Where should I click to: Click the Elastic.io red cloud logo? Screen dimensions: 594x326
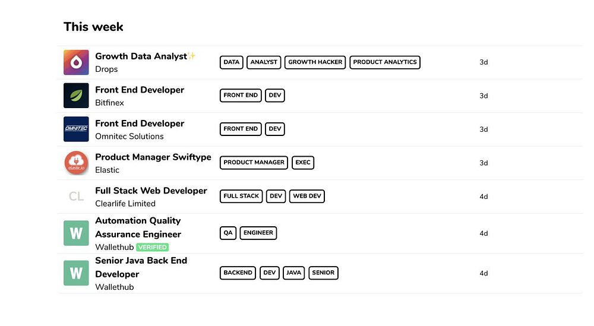(x=76, y=163)
